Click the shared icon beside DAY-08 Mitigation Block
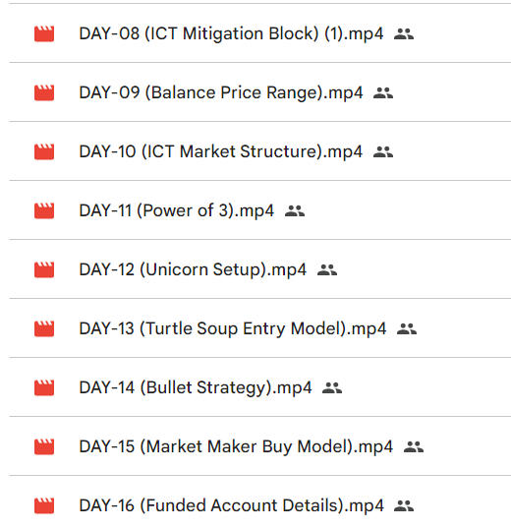 (x=404, y=34)
